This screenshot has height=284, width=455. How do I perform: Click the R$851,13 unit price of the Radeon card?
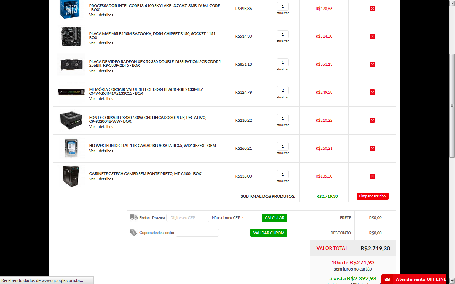[x=243, y=64]
